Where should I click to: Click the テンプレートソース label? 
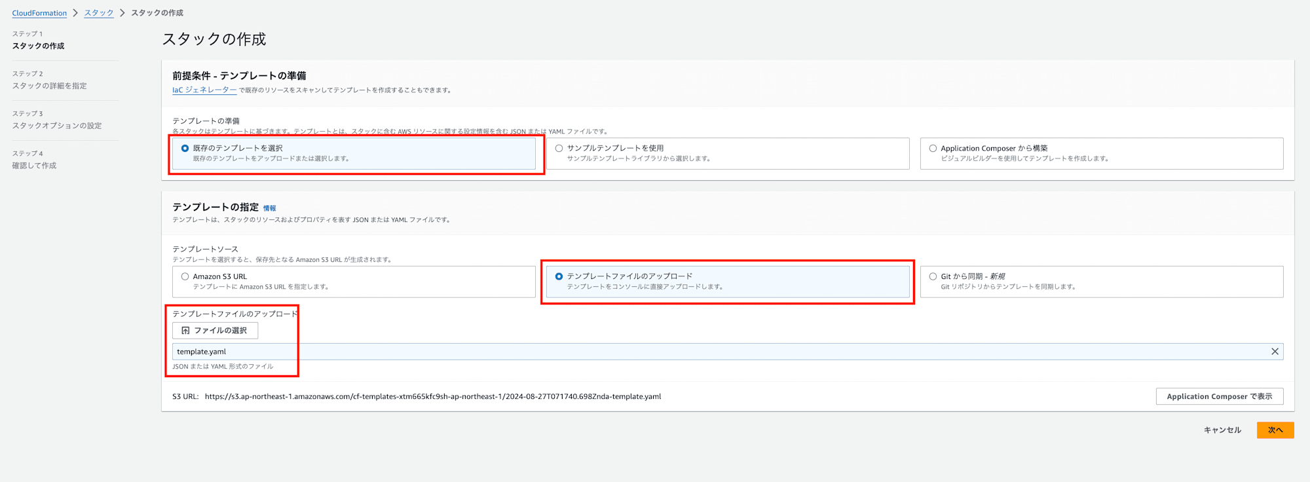point(205,250)
